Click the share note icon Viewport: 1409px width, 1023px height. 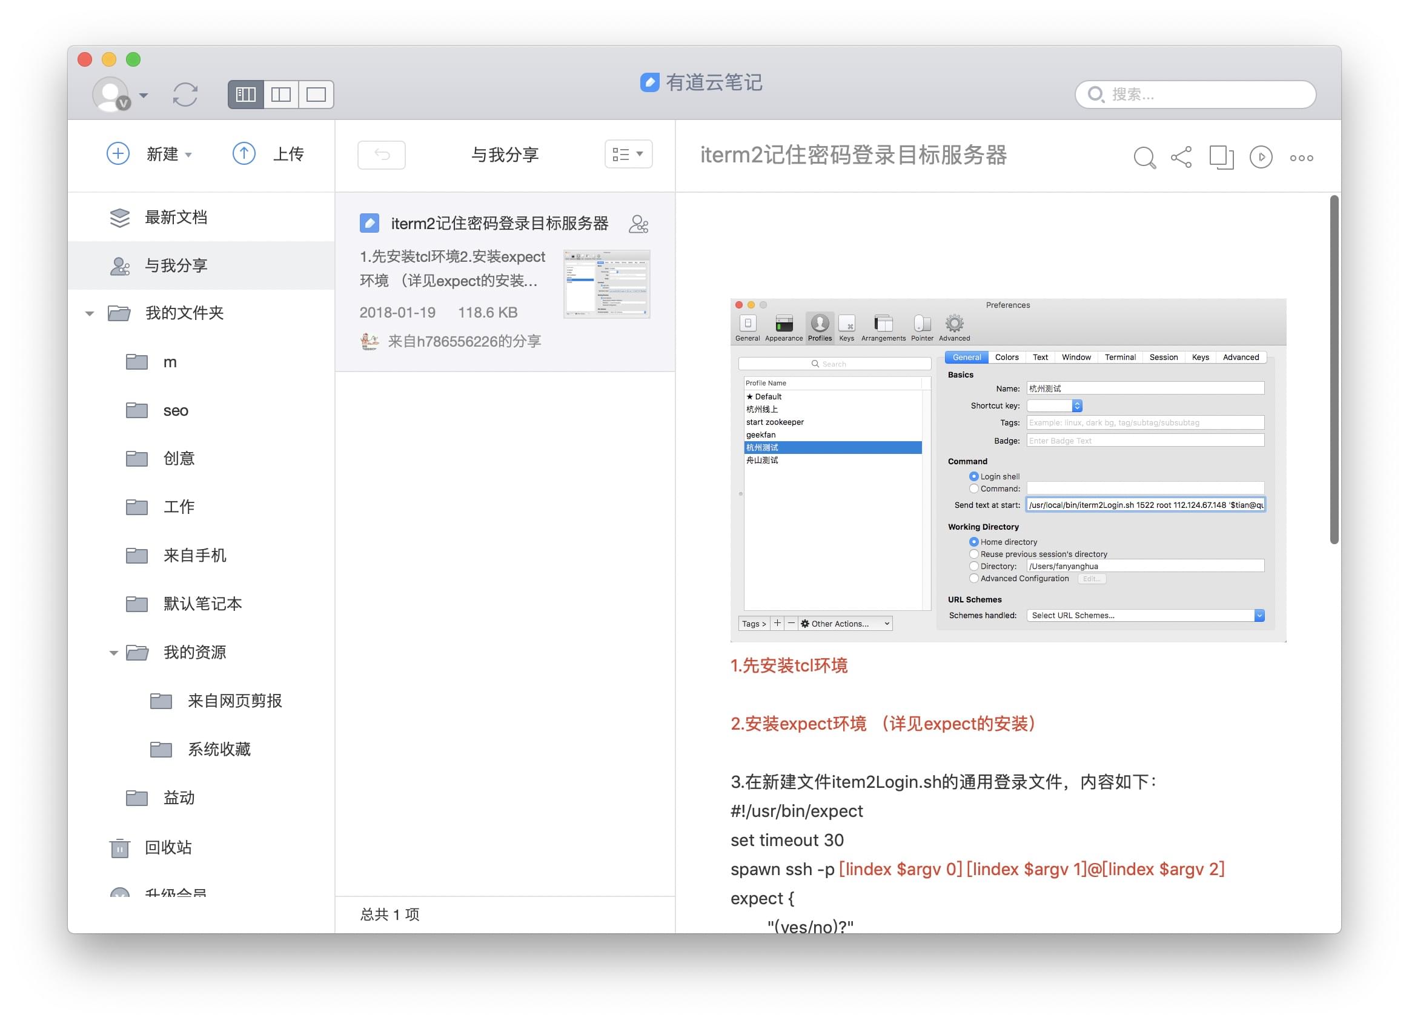point(1181,157)
